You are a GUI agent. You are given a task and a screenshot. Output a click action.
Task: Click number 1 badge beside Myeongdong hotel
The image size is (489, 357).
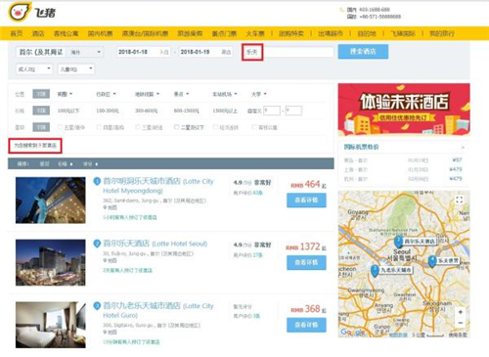pos(97,181)
